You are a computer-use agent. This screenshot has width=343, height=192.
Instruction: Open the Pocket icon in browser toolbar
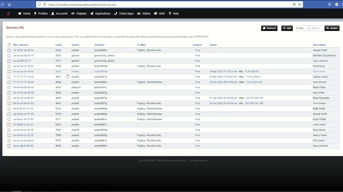click(330, 5)
